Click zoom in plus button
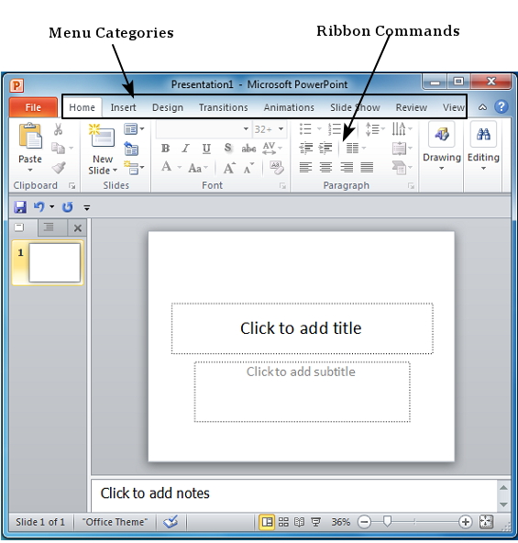Screen dimensions: 518x543 [x=465, y=522]
